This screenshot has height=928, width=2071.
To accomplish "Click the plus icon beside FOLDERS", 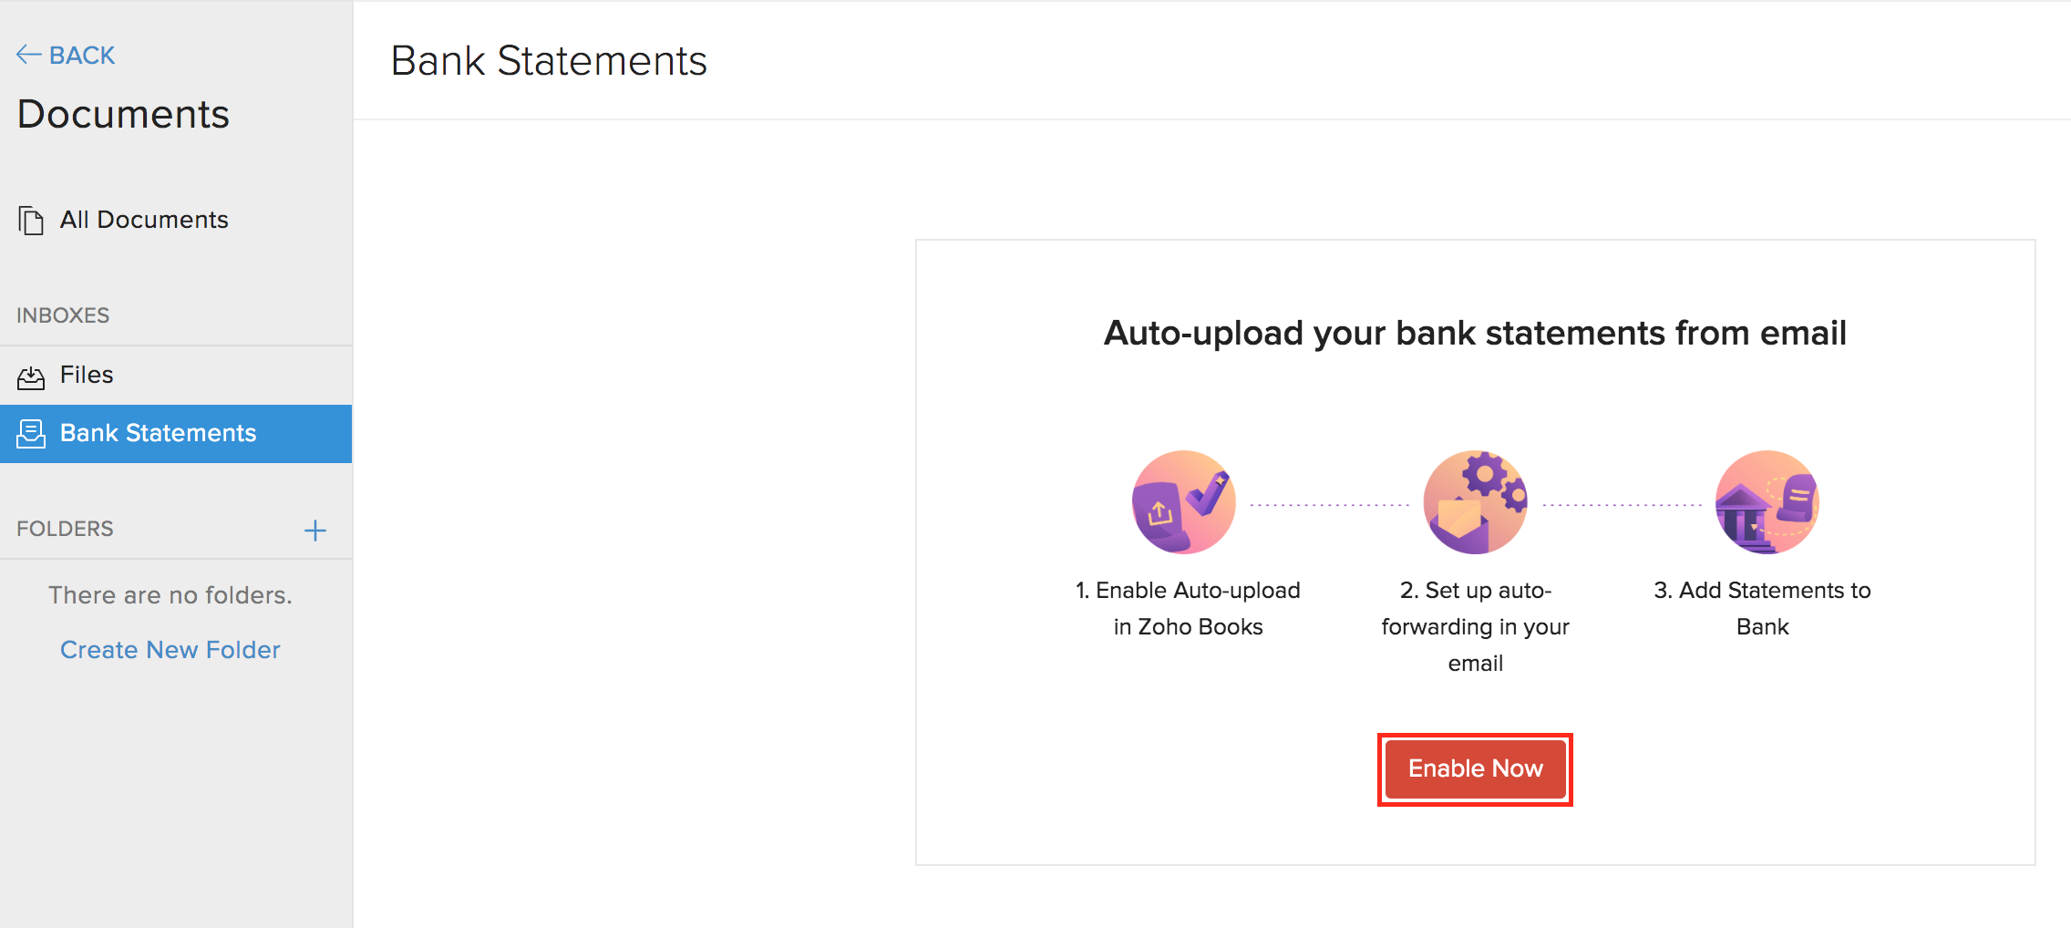I will click(x=315, y=530).
